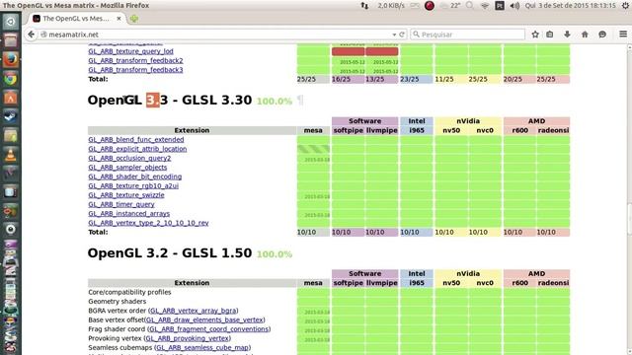Open the Pt keyboard layout indicator
This screenshot has width=632, height=355.
click(500, 6)
